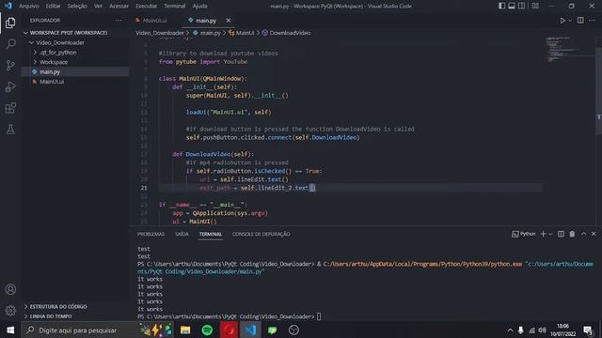
Task: Open the Arquivo menu
Action: click(29, 6)
